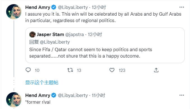Like the tweet with 123 likes
This screenshot has width=190, height=109.
[112, 70]
